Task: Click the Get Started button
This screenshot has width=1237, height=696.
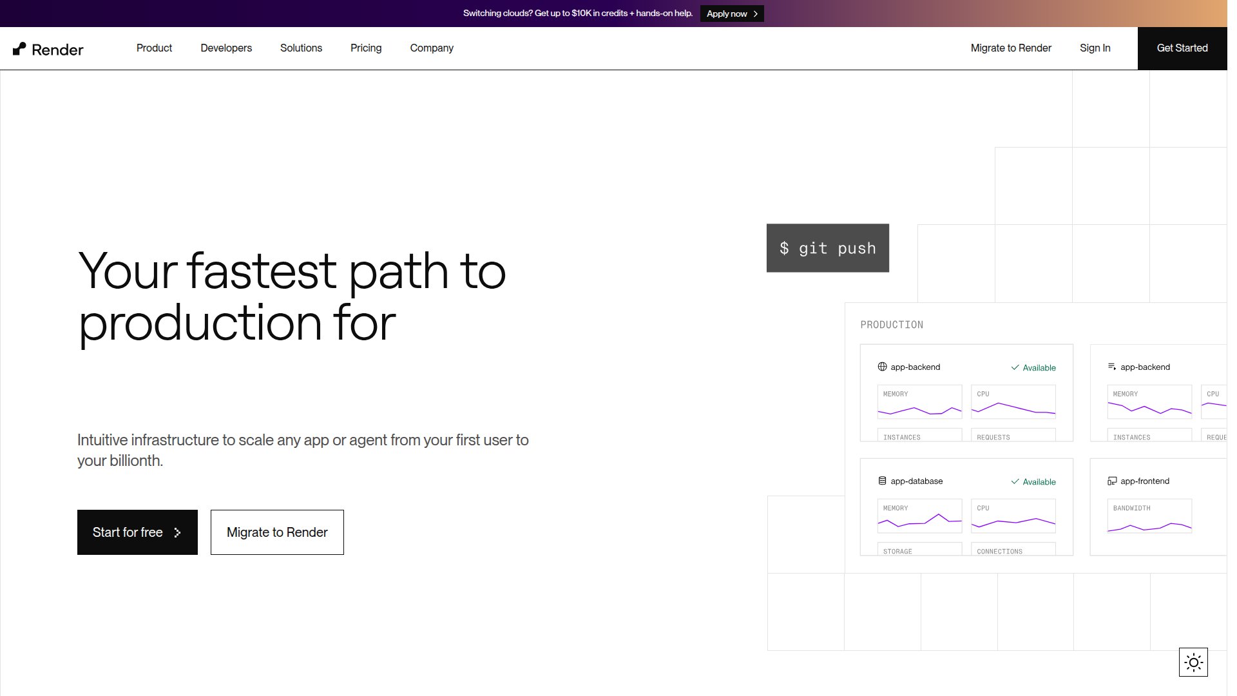Action: [1182, 48]
